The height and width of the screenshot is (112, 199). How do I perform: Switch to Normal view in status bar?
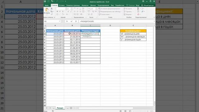tap(121, 111)
